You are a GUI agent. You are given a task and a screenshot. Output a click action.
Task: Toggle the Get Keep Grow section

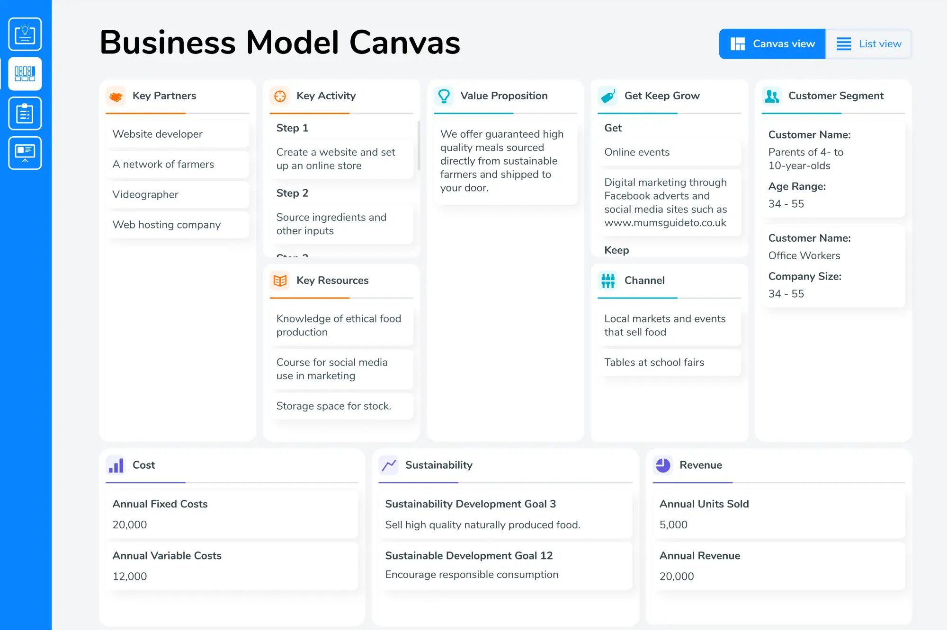click(662, 95)
